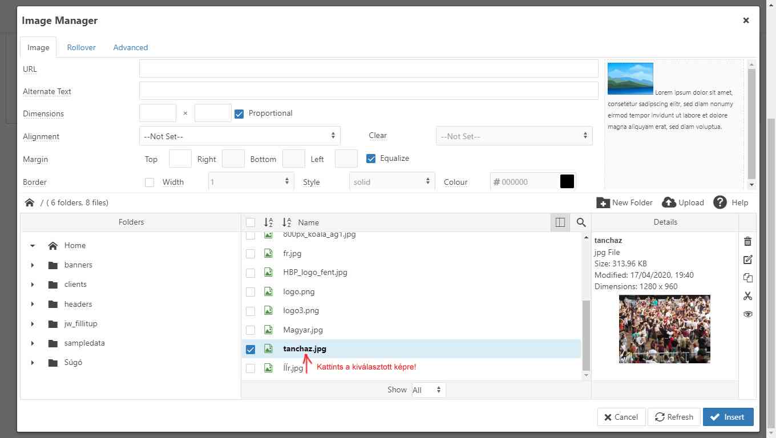Expand the banners folder tree arrow

33,265
